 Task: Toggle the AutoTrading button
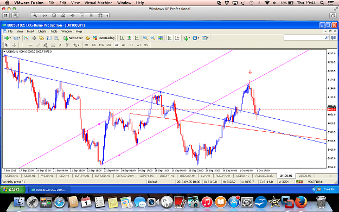[x=104, y=38]
